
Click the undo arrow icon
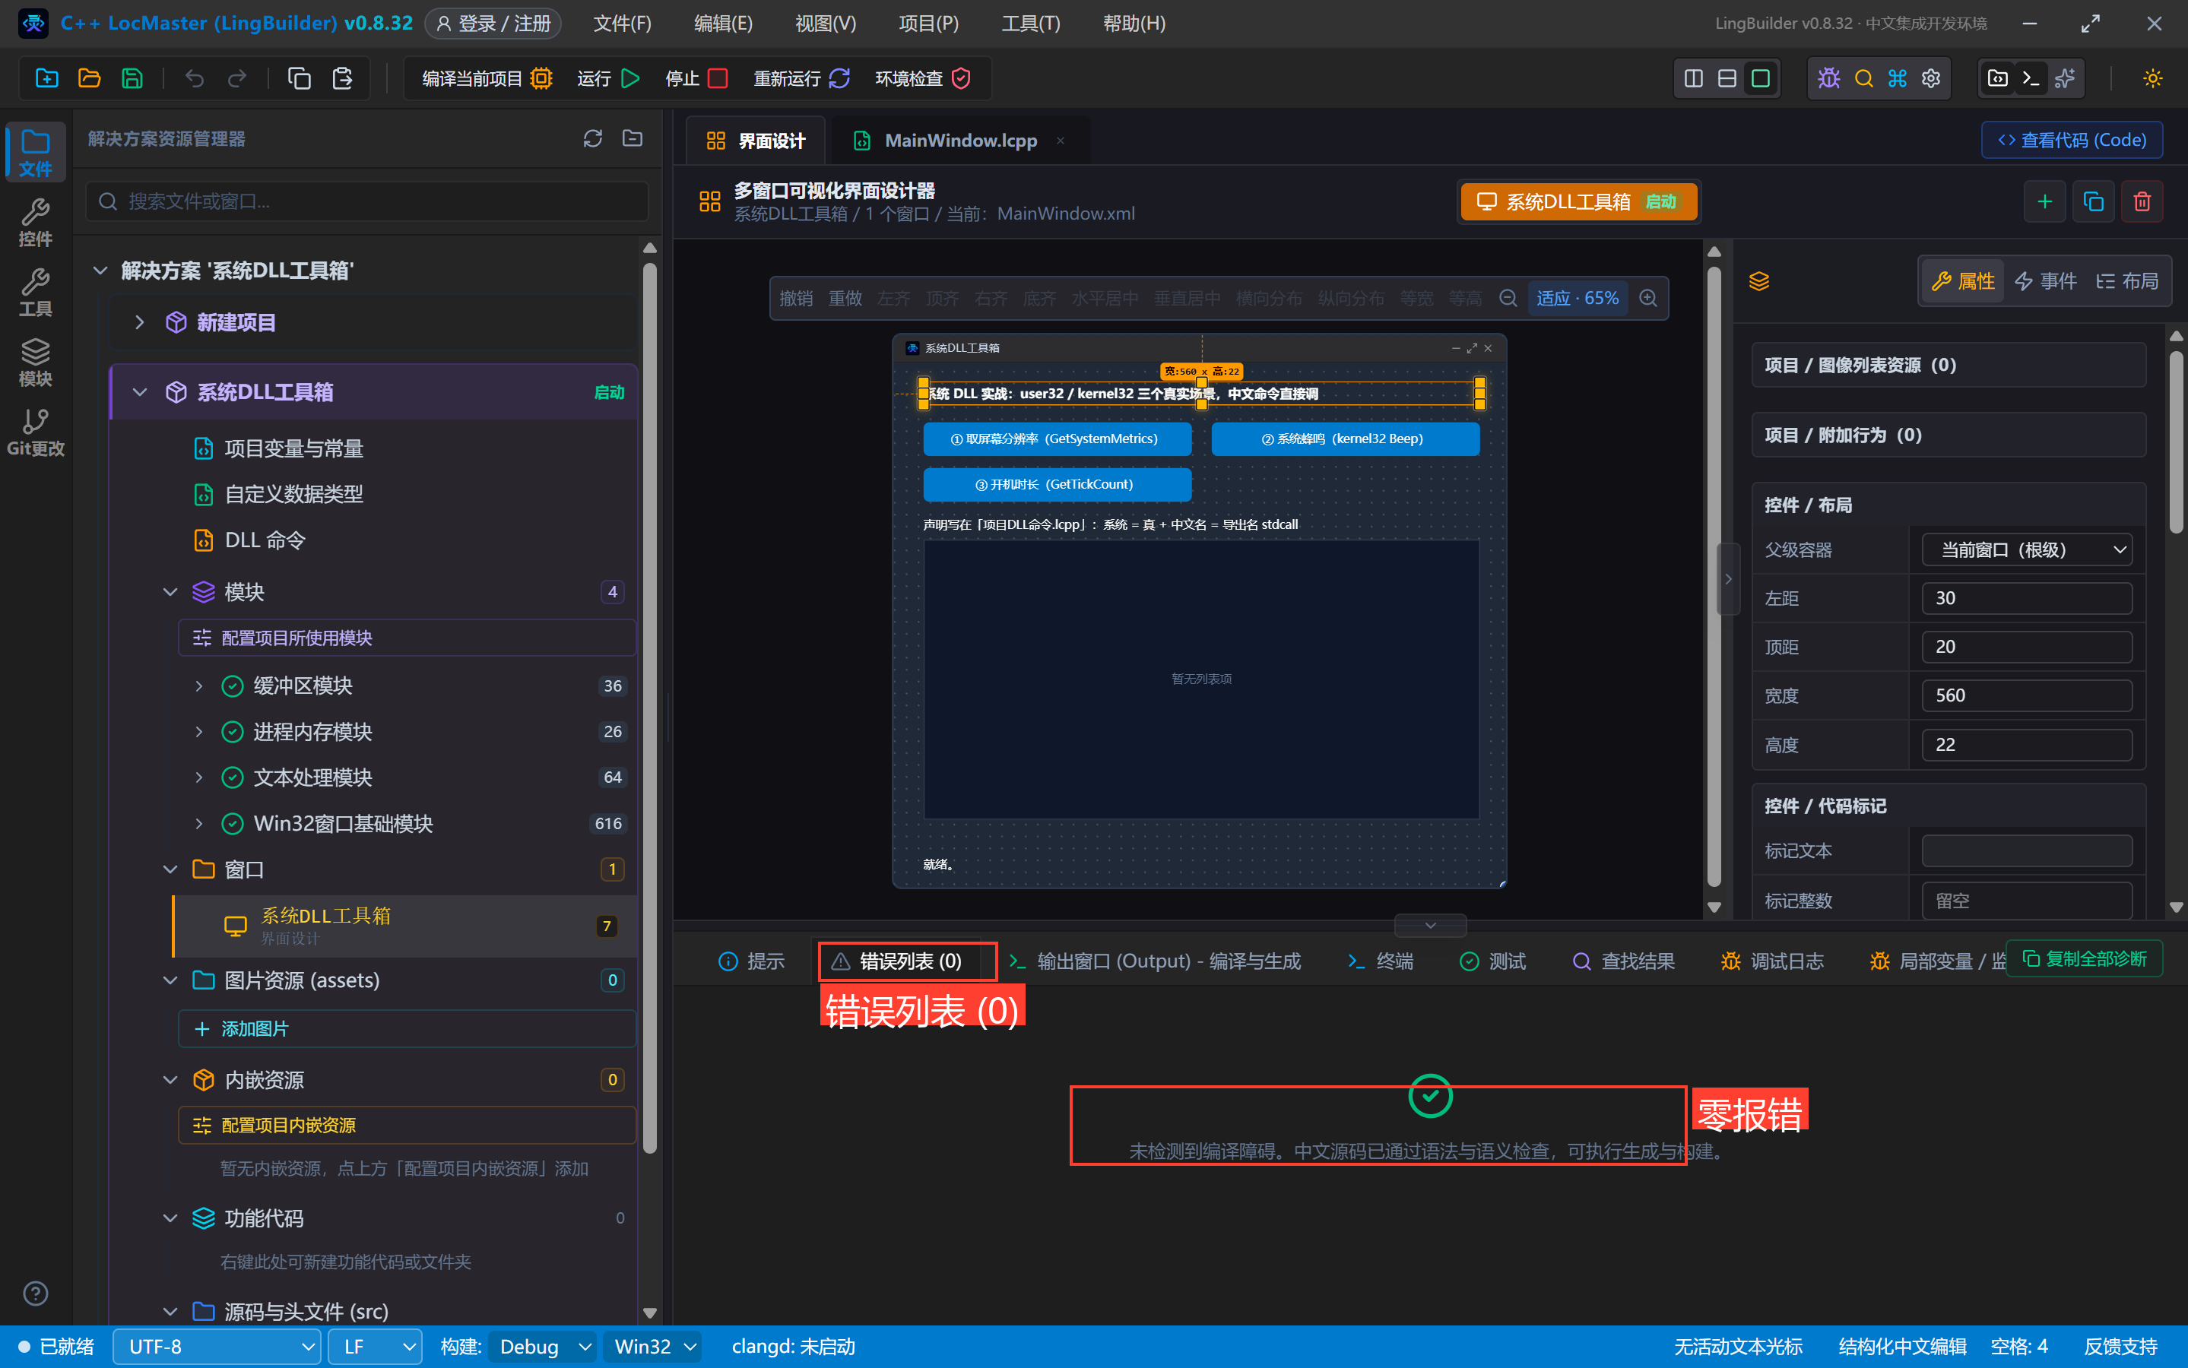[194, 79]
